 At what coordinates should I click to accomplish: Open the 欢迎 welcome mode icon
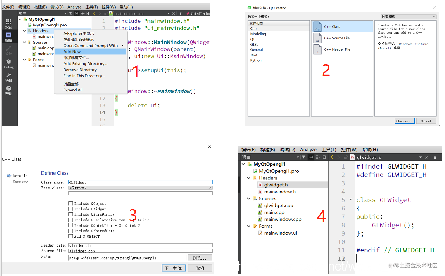pyautogui.click(x=9, y=24)
